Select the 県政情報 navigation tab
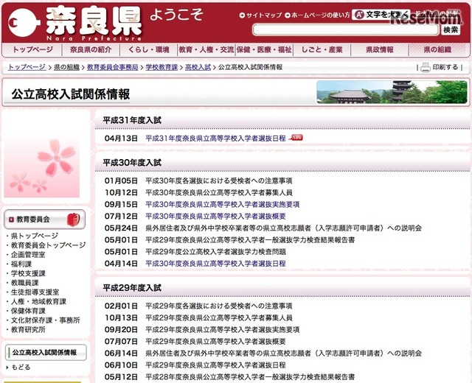This screenshot has width=472, height=383. (x=380, y=50)
